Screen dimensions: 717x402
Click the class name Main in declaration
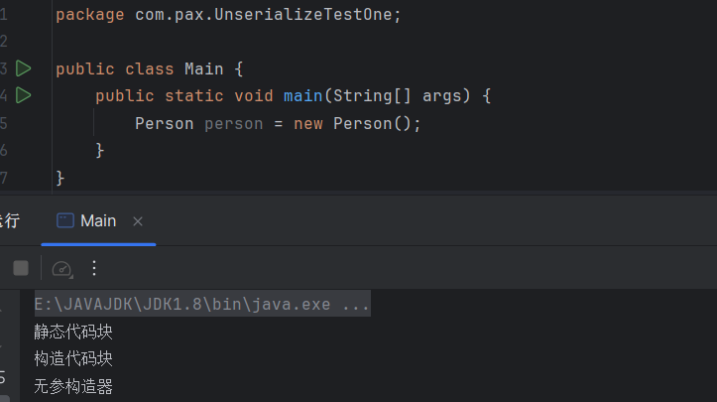(x=204, y=69)
